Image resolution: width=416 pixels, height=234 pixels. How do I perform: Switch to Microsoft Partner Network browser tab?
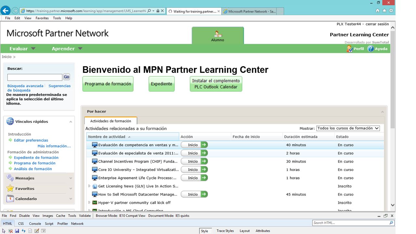click(250, 11)
